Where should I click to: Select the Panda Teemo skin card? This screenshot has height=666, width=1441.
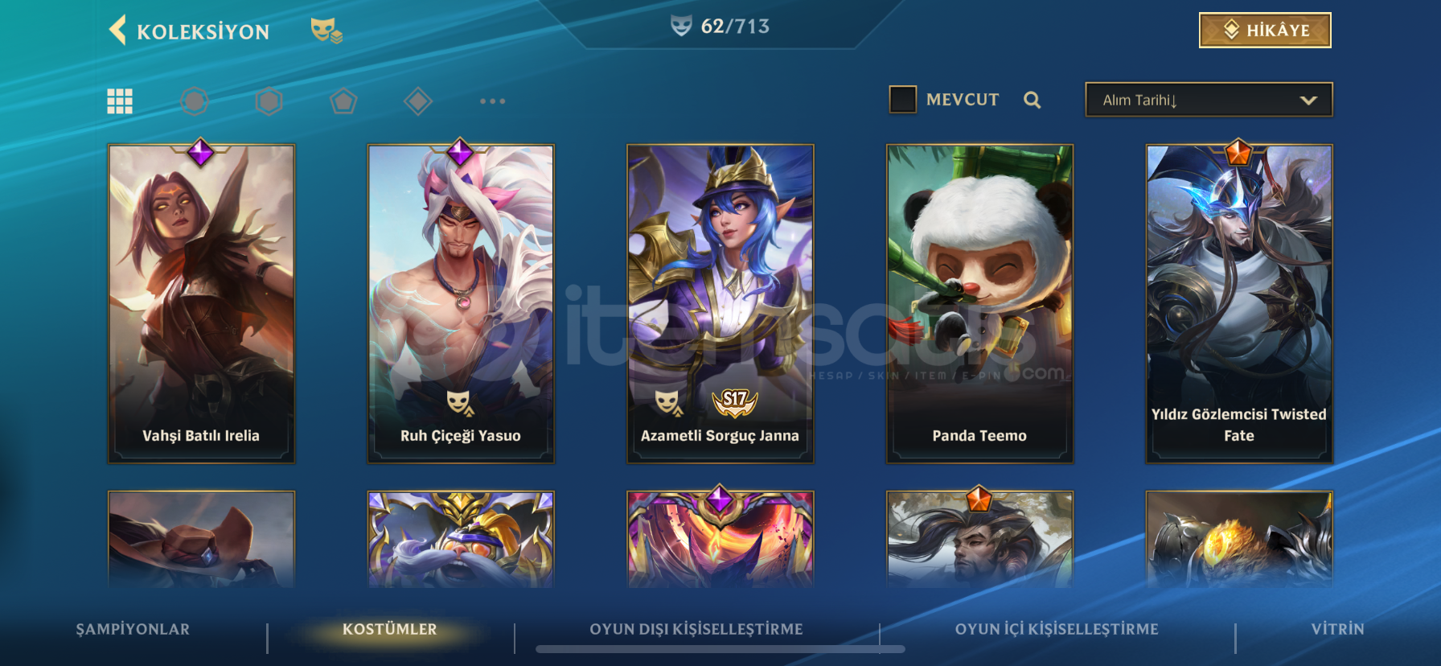tap(979, 303)
